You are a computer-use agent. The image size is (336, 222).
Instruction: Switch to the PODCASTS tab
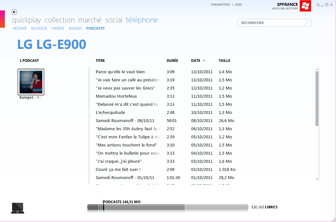pyautogui.click(x=95, y=28)
